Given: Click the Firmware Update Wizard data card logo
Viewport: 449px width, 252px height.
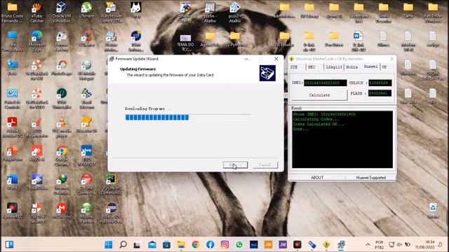Looking at the screenshot, I should pos(267,73).
